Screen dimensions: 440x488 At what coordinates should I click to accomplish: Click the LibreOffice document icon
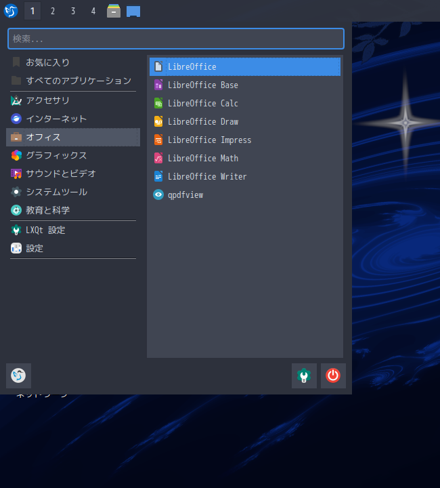click(158, 66)
